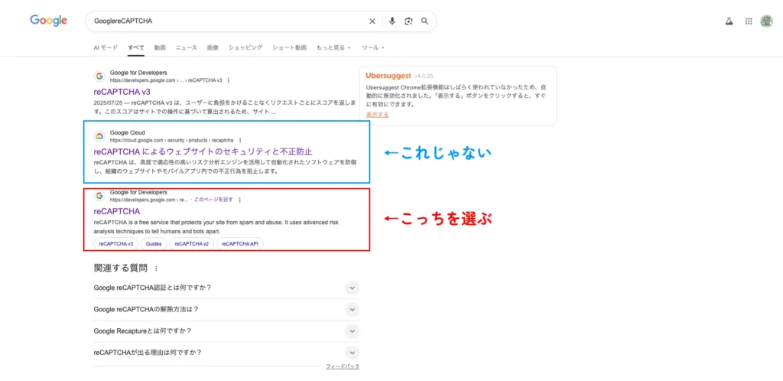The width and height of the screenshot is (783, 381).
Task: Expand "Google reCAPTCHA認証とは何ですか？" question
Action: point(352,288)
